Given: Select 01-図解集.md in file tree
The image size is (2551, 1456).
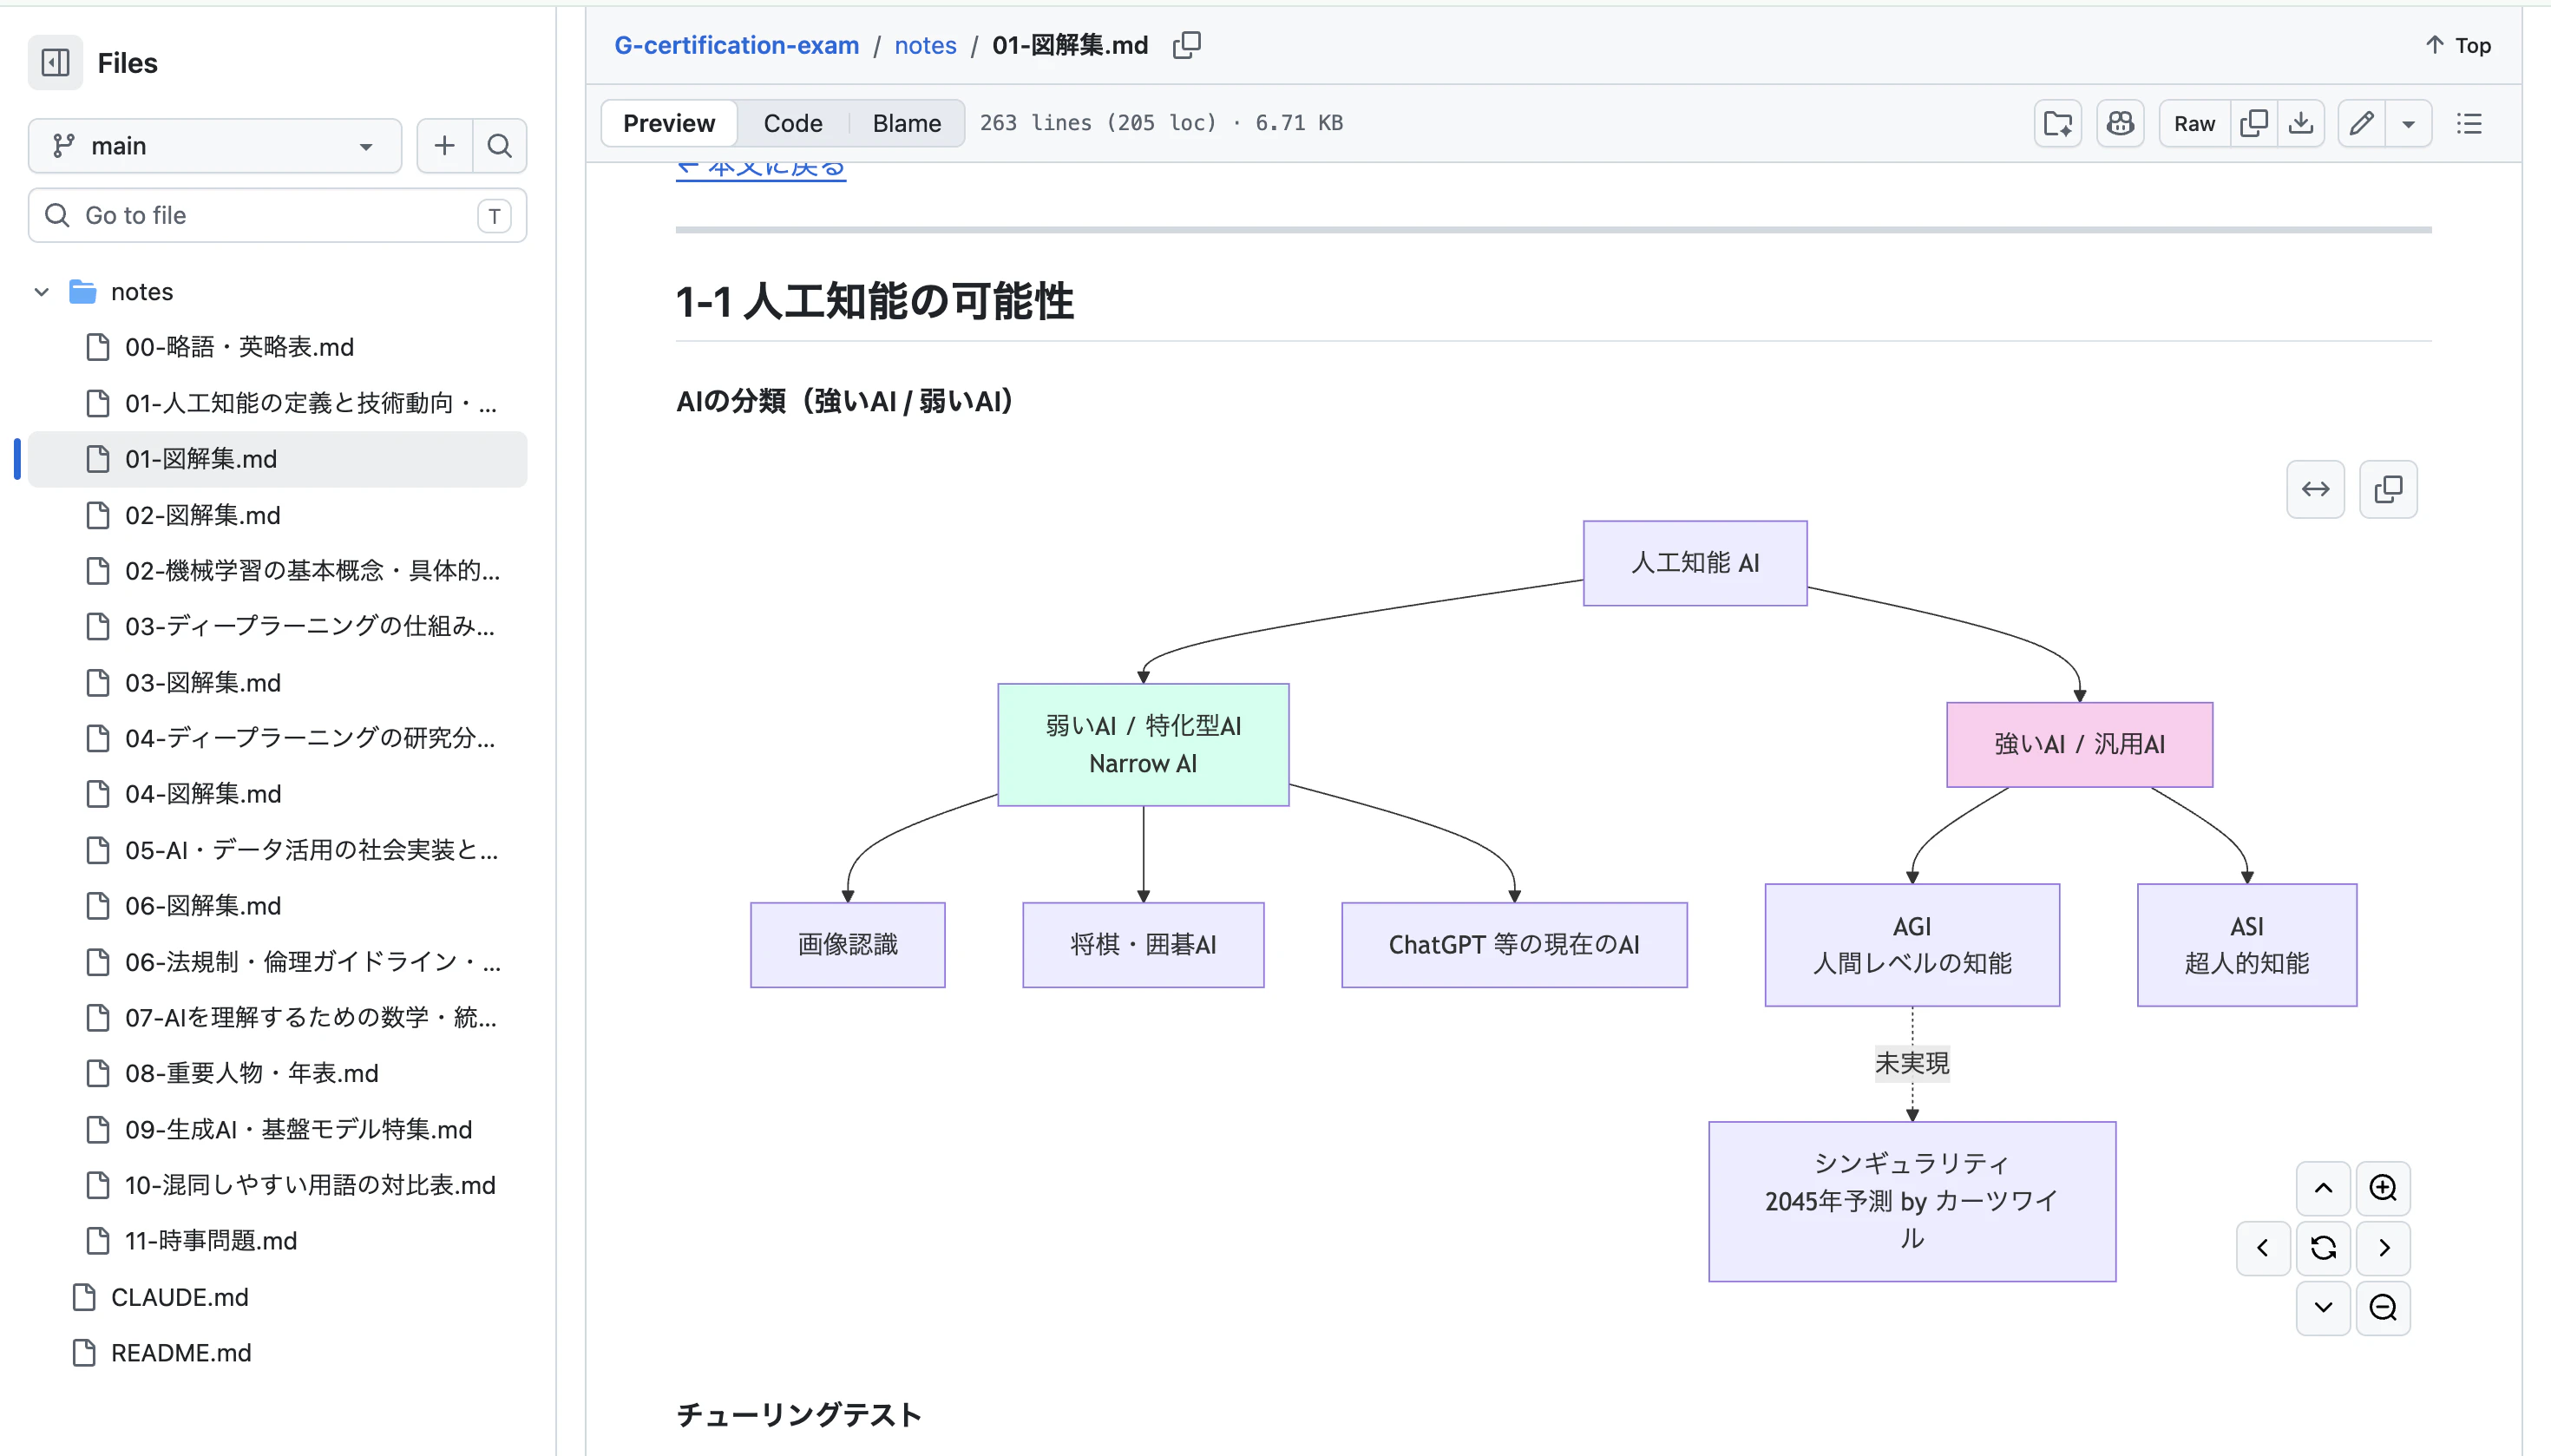Looking at the screenshot, I should pyautogui.click(x=277, y=459).
